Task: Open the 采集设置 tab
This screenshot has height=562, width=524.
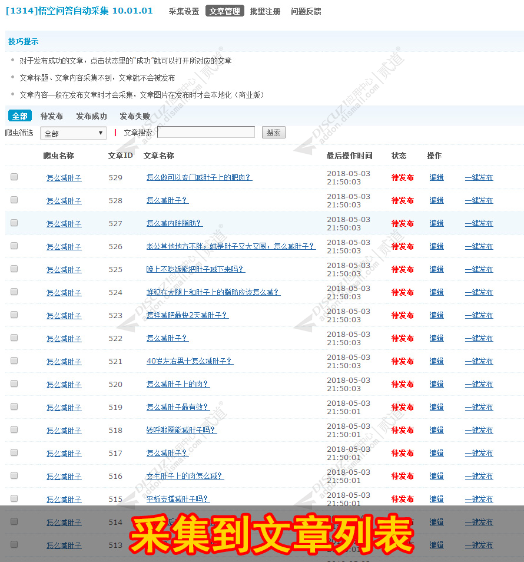Action: 184,11
